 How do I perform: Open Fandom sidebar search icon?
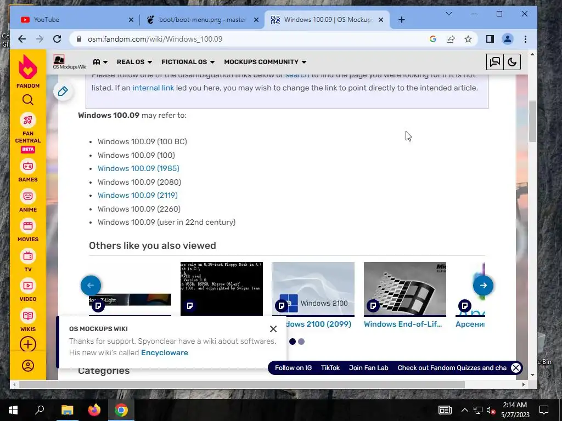[28, 100]
